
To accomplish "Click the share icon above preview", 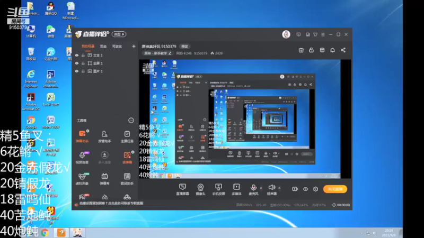I will [x=343, y=50].
